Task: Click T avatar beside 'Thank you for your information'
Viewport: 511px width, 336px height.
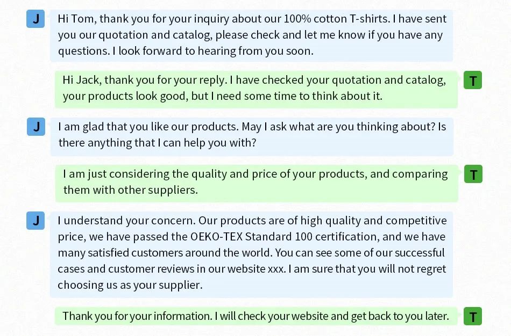Action: point(473,316)
